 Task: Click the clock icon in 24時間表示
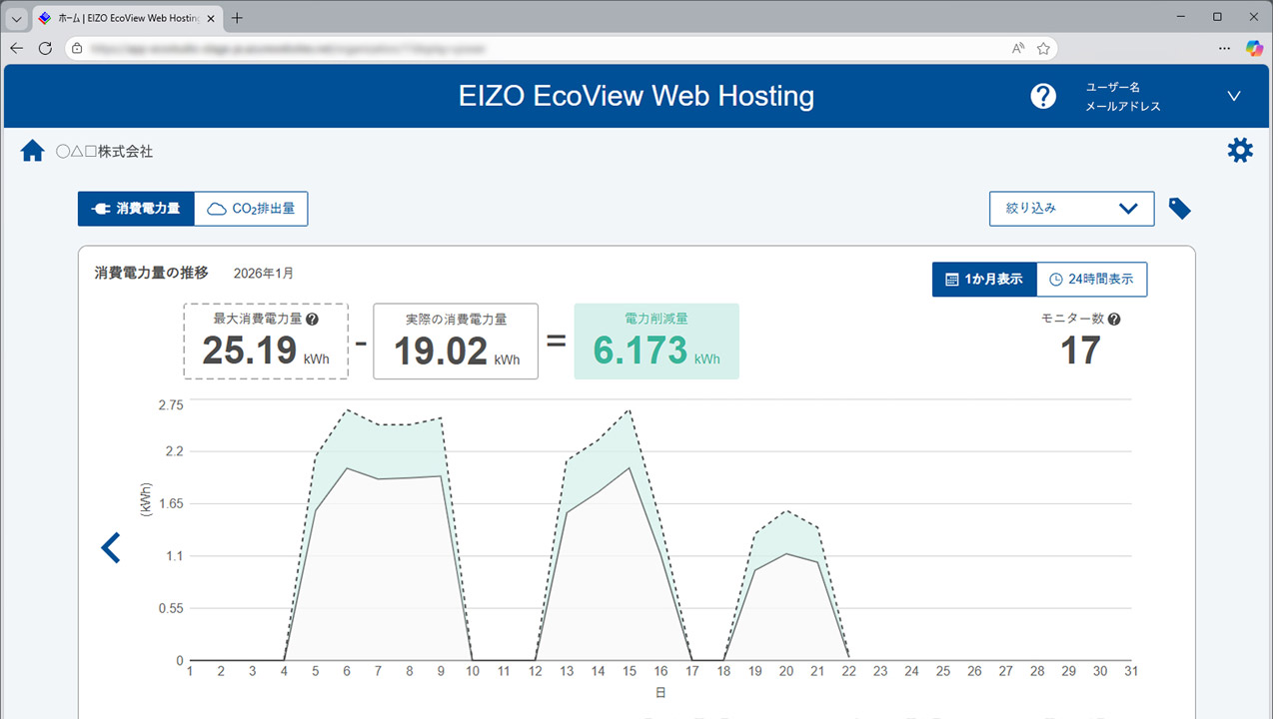(1057, 280)
